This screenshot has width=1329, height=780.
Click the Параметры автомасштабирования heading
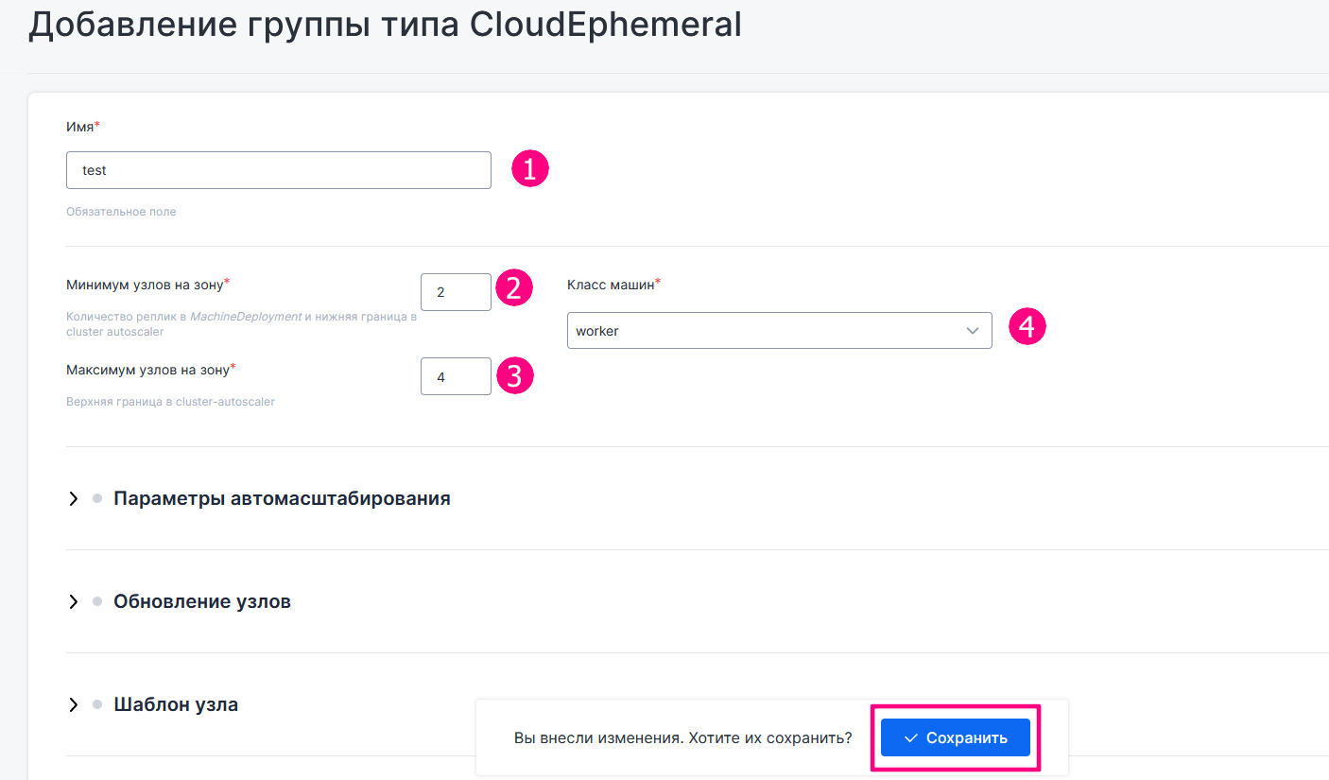[282, 498]
